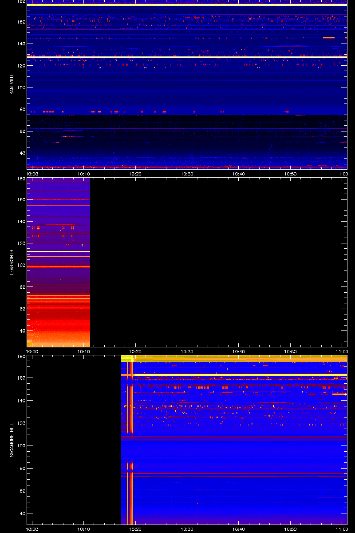Pick the 100 tick label on Learmonth axis

coord(21,265)
